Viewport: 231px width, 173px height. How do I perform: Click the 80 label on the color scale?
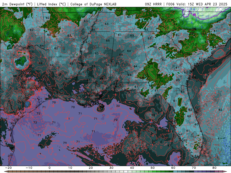pos(215,168)
